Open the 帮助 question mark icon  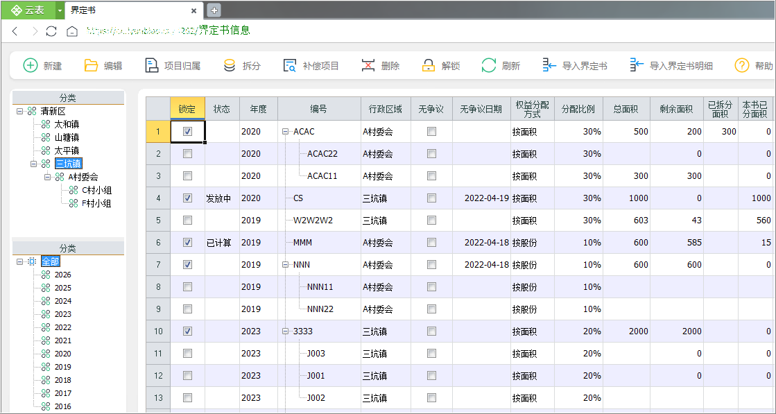742,65
